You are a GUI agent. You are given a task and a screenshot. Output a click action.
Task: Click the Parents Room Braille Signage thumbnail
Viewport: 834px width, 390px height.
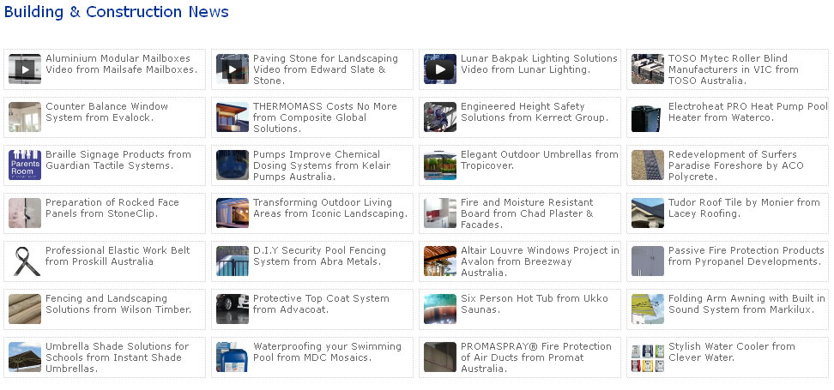click(x=25, y=165)
